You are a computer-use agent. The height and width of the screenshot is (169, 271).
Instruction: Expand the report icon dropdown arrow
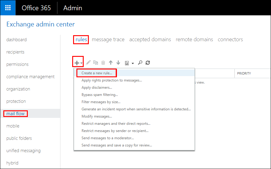(x=133, y=63)
